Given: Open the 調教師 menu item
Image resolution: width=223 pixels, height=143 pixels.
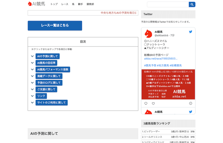Looking at the screenshot, I should pyautogui.click(x=90, y=4).
